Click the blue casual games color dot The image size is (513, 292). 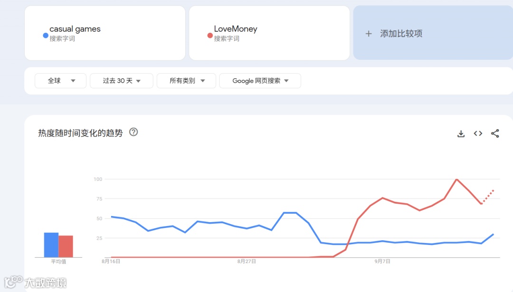(x=46, y=35)
